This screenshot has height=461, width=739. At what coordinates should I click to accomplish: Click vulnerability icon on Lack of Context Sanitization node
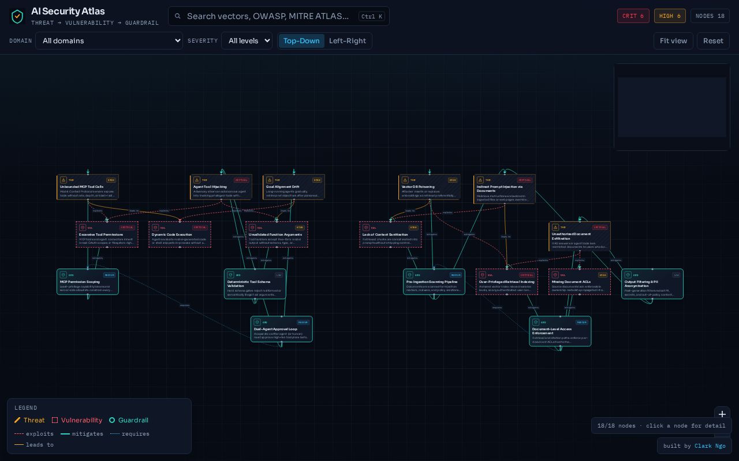click(x=366, y=228)
